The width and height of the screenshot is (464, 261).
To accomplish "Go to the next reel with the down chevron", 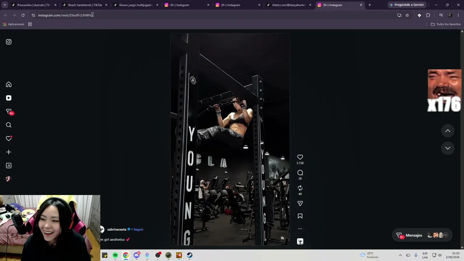I will click(x=448, y=148).
